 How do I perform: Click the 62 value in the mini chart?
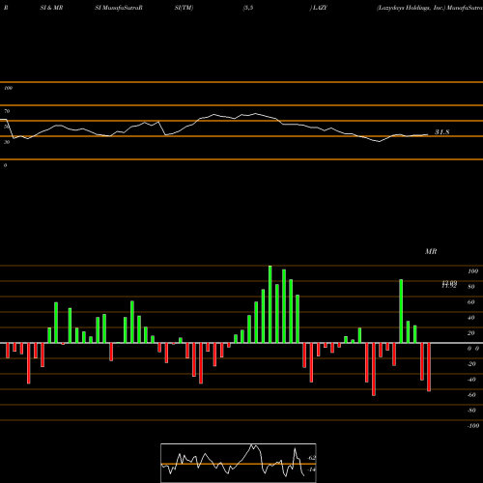tap(312, 458)
